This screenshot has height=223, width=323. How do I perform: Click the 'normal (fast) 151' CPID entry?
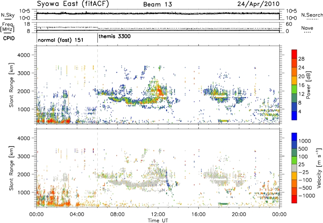61,40
